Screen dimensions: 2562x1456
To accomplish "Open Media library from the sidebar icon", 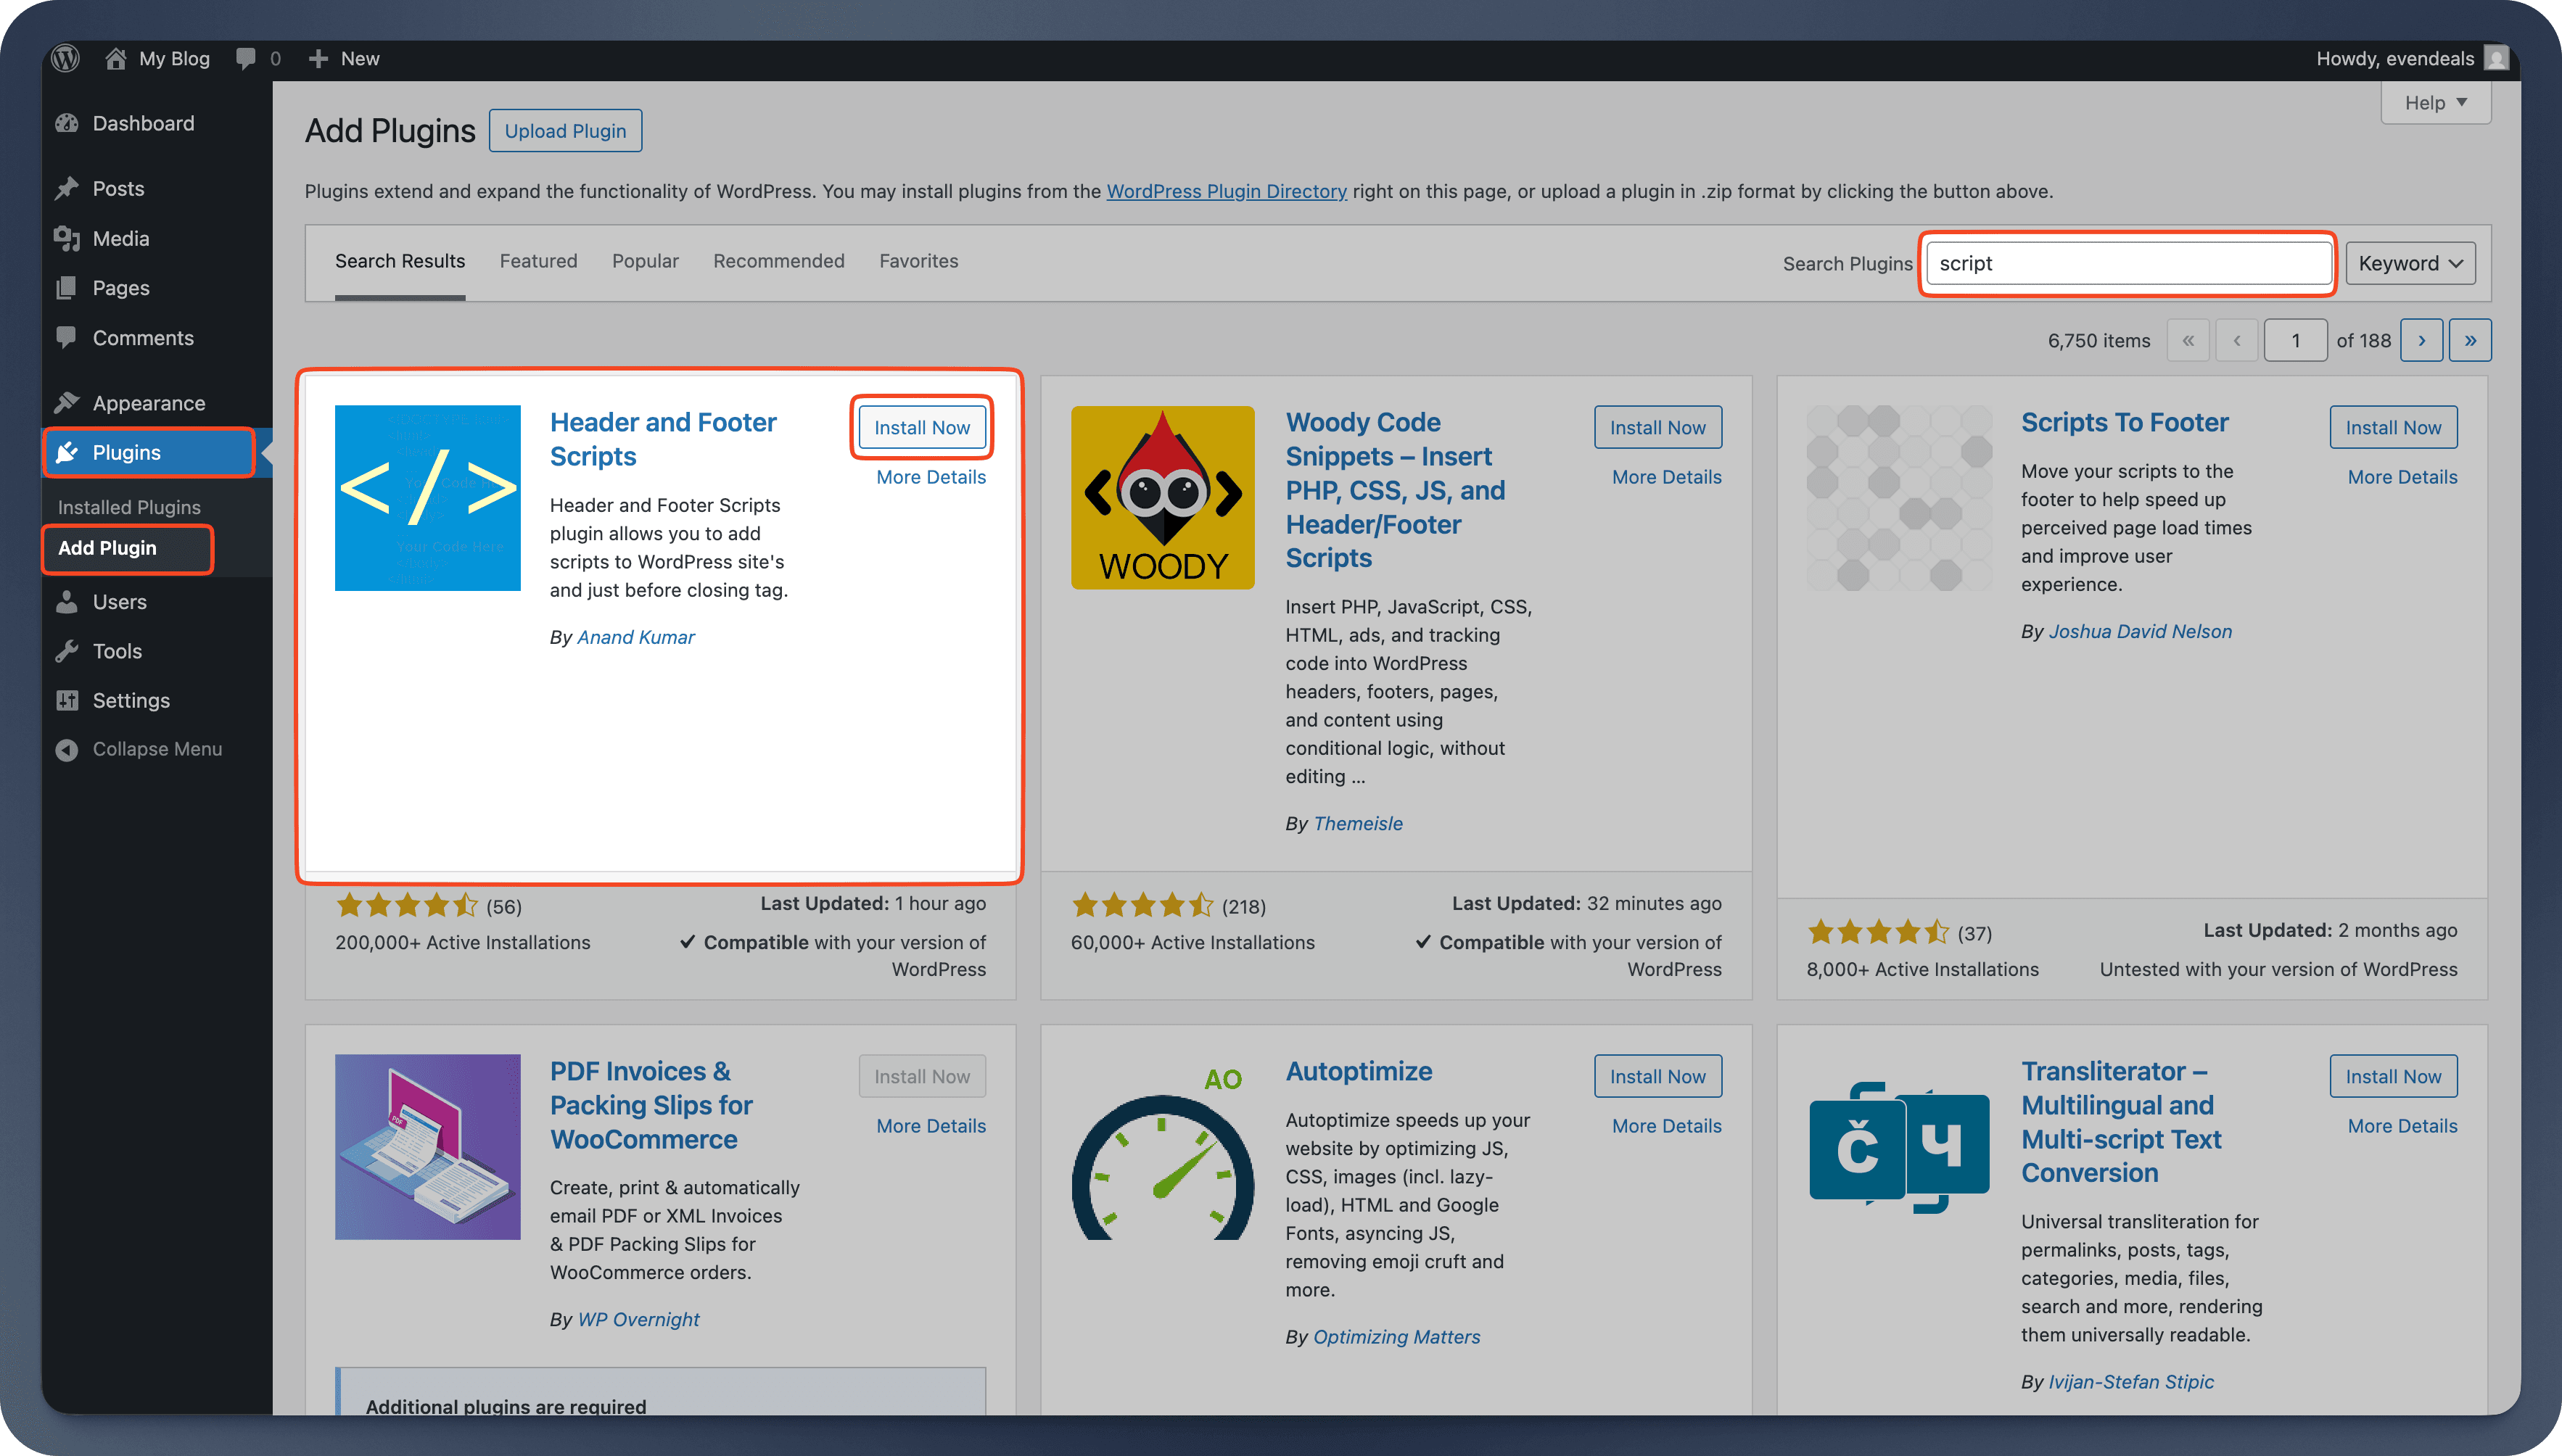I will click(x=66, y=238).
